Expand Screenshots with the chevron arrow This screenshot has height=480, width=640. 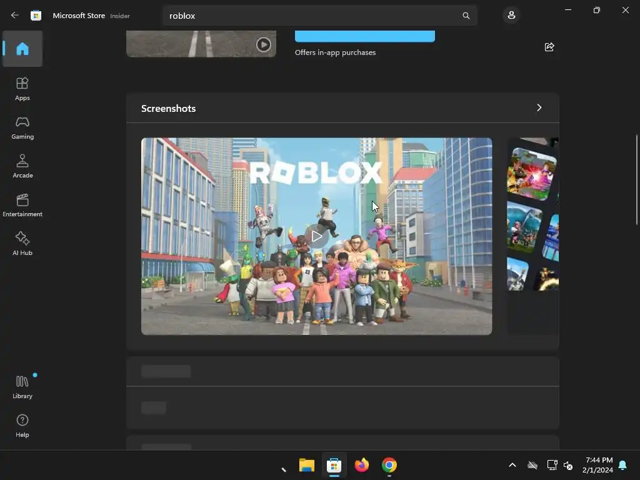(539, 107)
